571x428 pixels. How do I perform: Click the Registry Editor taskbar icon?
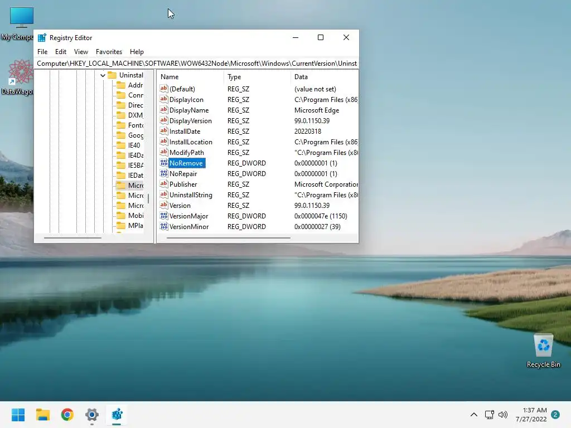(117, 415)
